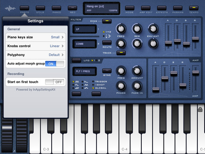
Task: Click the LFO AMOUNT knob
Action: click(137, 71)
